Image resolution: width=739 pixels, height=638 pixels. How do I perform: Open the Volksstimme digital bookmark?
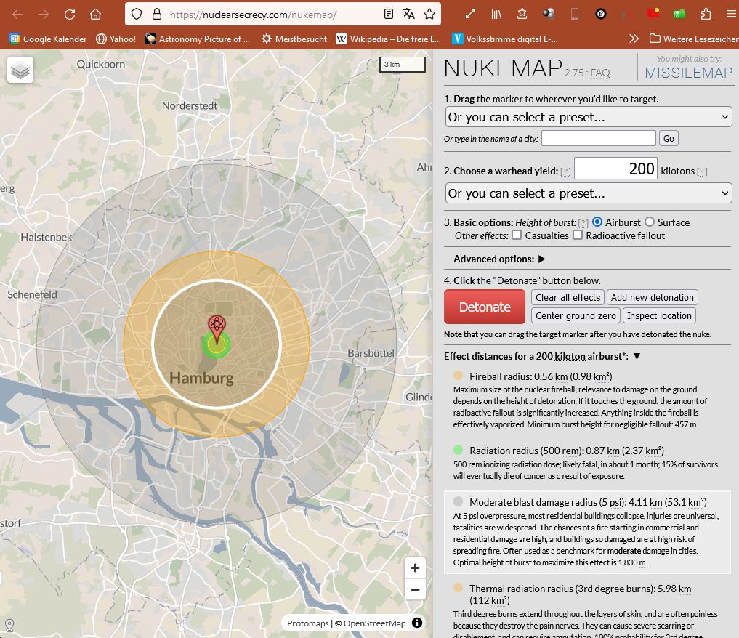click(x=505, y=39)
